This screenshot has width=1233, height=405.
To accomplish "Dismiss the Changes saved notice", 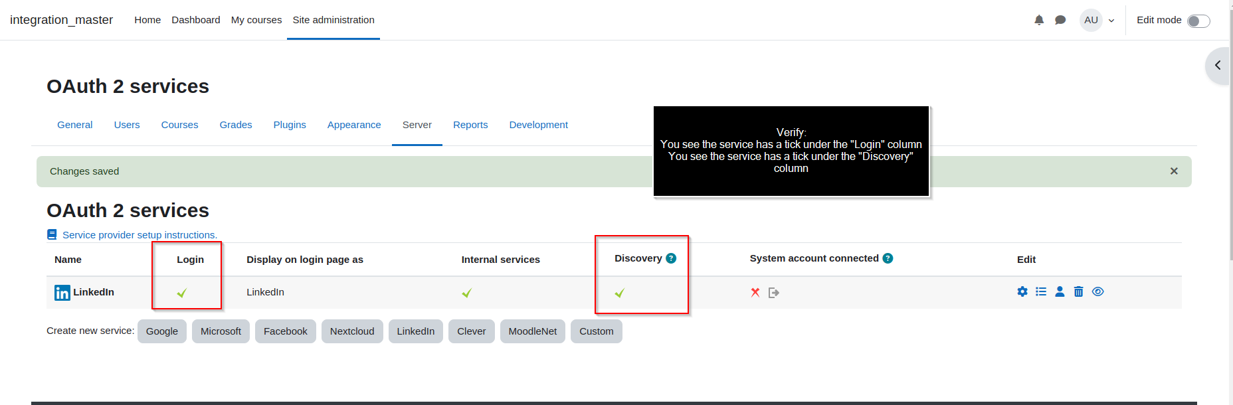I will [1174, 171].
